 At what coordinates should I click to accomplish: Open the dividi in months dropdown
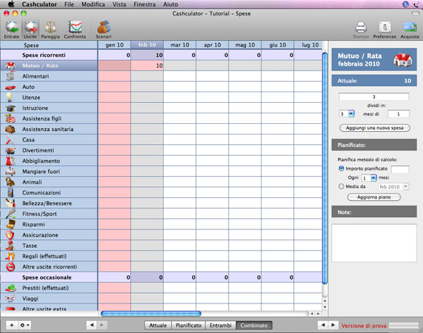[x=347, y=113]
